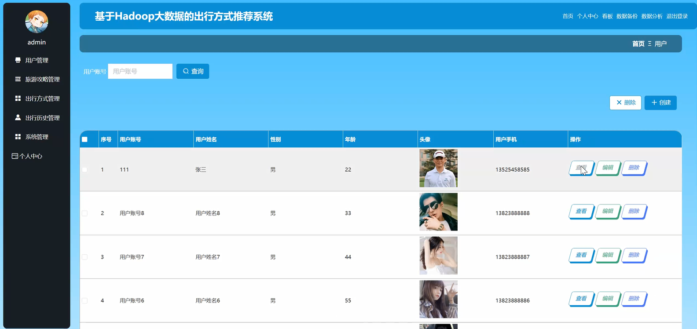Click 用户姓名6's avatar thumbnail

[438, 299]
